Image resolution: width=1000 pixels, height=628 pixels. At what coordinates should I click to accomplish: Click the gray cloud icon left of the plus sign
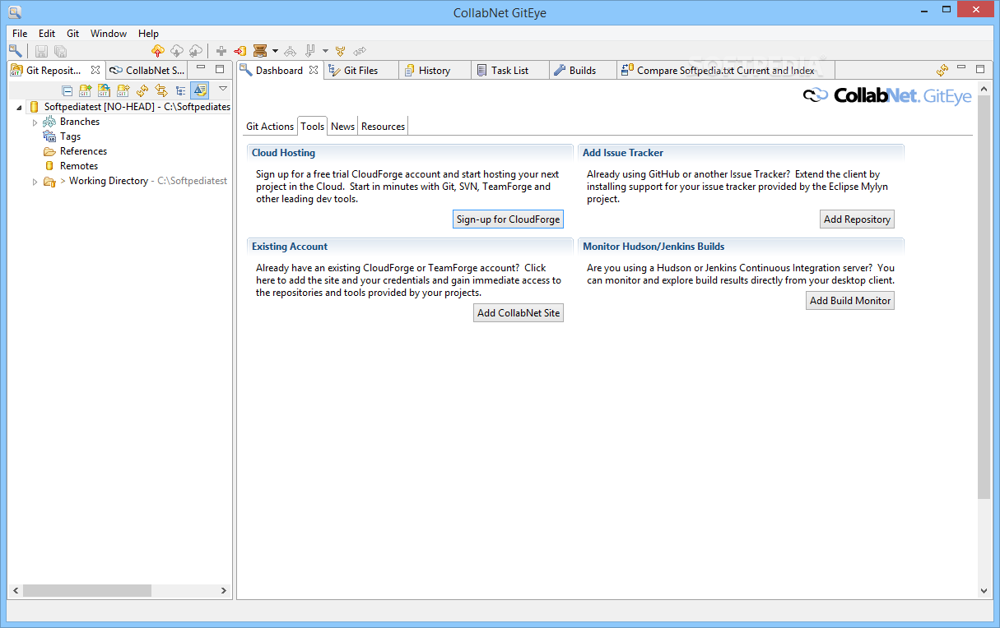pyautogui.click(x=195, y=51)
